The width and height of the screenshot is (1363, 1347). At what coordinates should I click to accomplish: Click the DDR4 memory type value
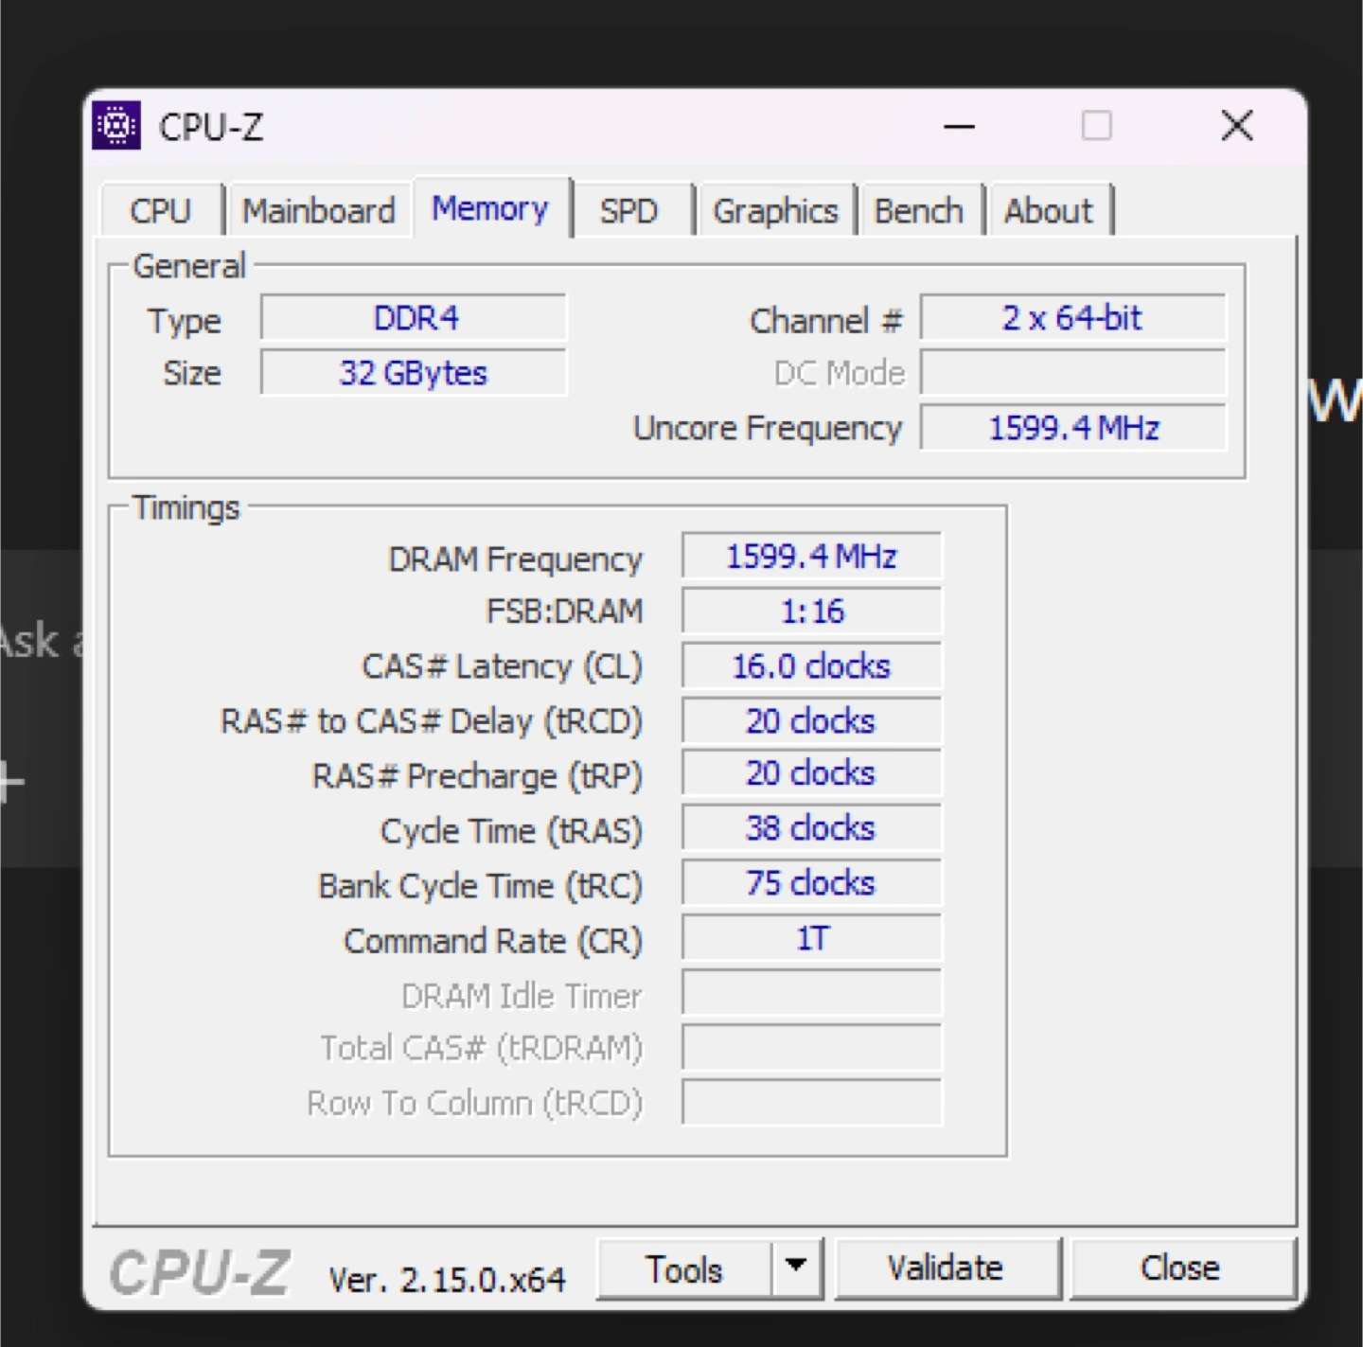point(414,318)
